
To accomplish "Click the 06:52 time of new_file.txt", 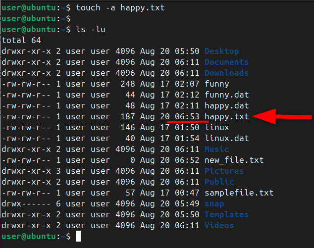I will (x=187, y=160).
